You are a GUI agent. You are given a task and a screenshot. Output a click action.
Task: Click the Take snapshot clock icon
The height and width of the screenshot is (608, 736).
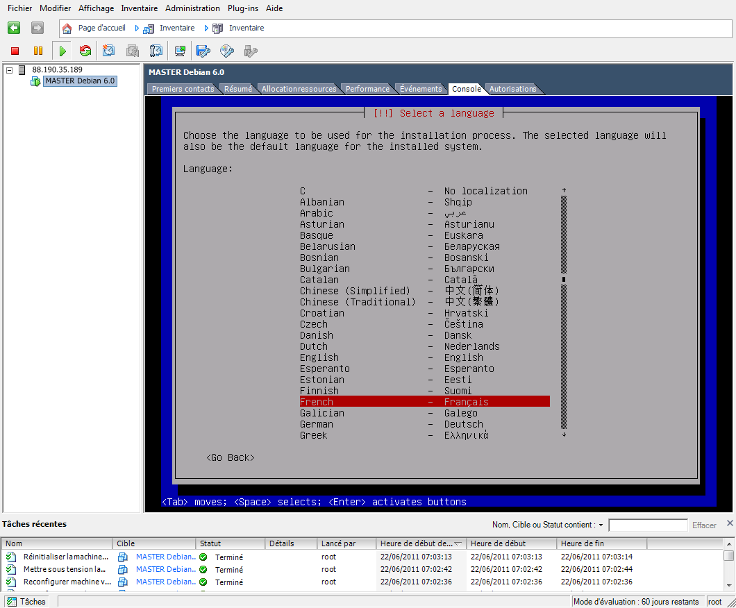(108, 51)
